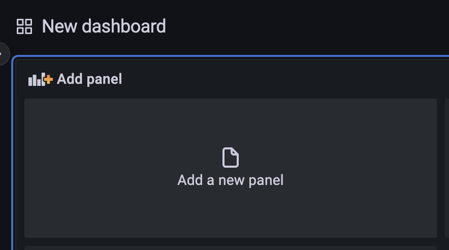Click the orange plus on the Add panel icon

[48, 79]
